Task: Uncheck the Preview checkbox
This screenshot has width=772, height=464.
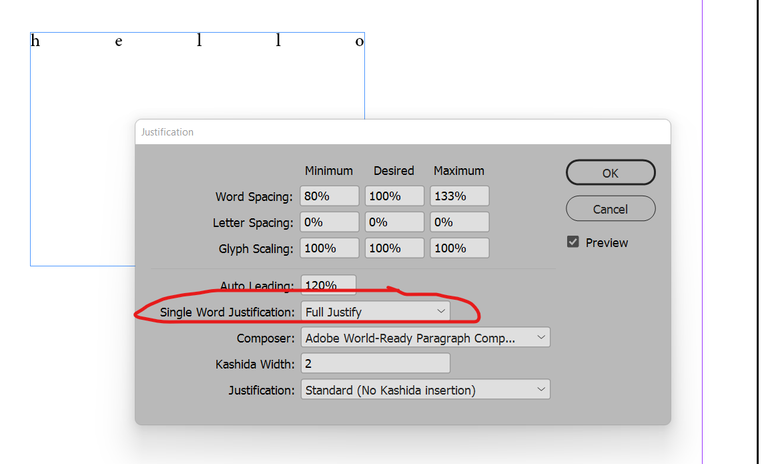Action: tap(572, 242)
